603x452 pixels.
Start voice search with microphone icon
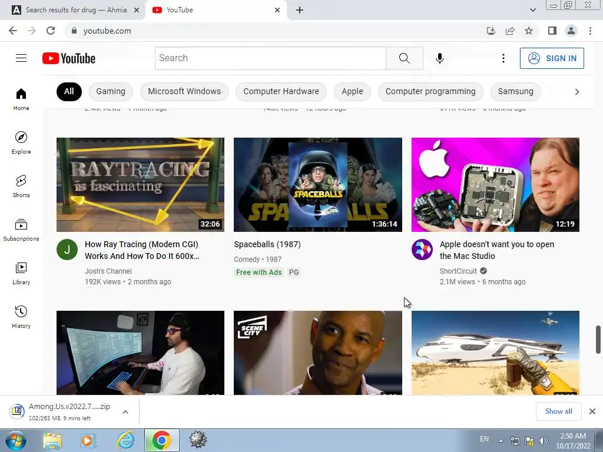439,58
